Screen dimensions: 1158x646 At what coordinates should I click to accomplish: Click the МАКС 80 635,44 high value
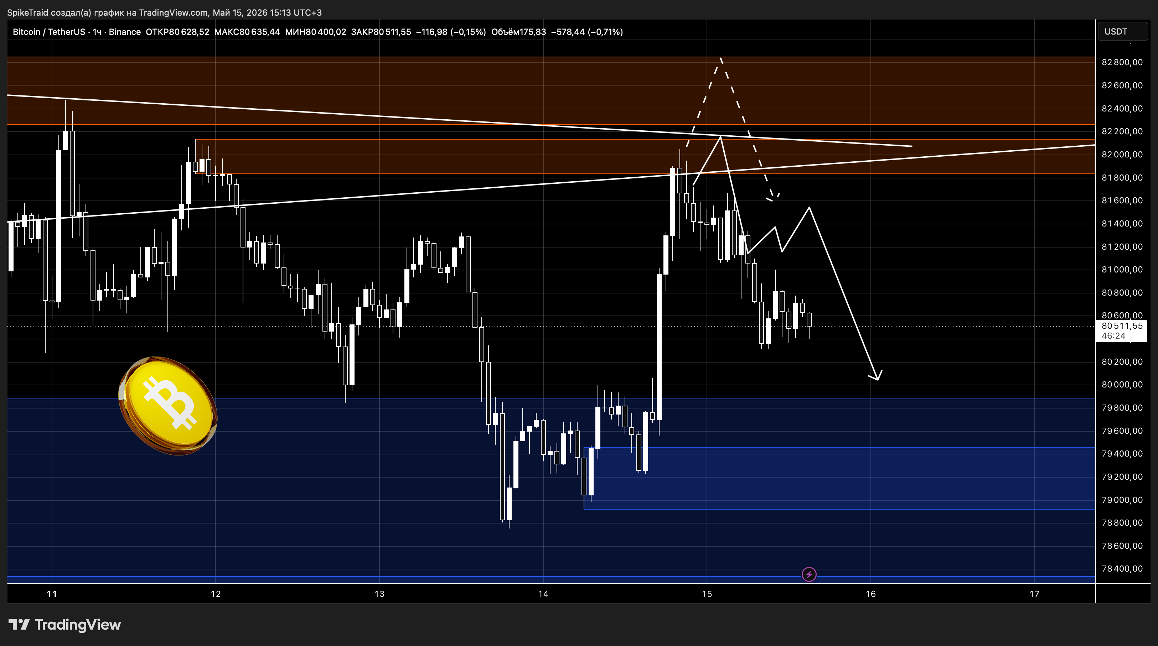(x=247, y=32)
